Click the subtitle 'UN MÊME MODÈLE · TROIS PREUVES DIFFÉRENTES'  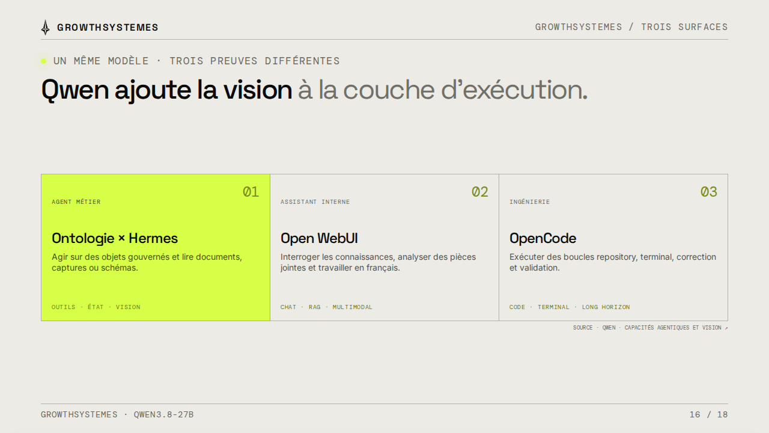[x=196, y=61]
